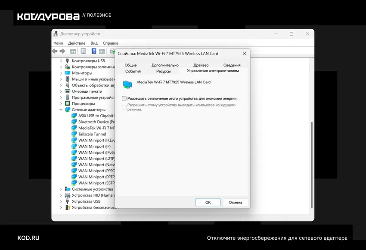
Task: Expand Устройства USB category
Action: click(61, 201)
